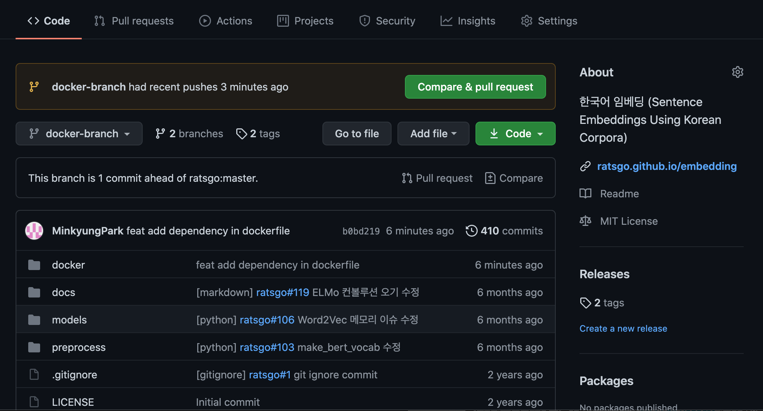Click the LICENSE file icon

pyautogui.click(x=34, y=402)
